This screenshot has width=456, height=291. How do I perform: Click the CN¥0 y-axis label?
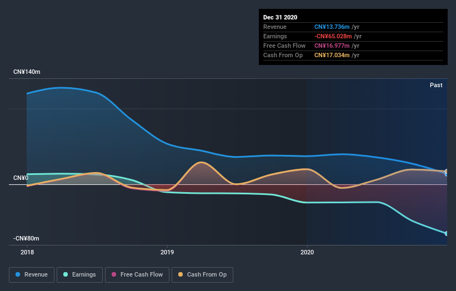(21, 178)
